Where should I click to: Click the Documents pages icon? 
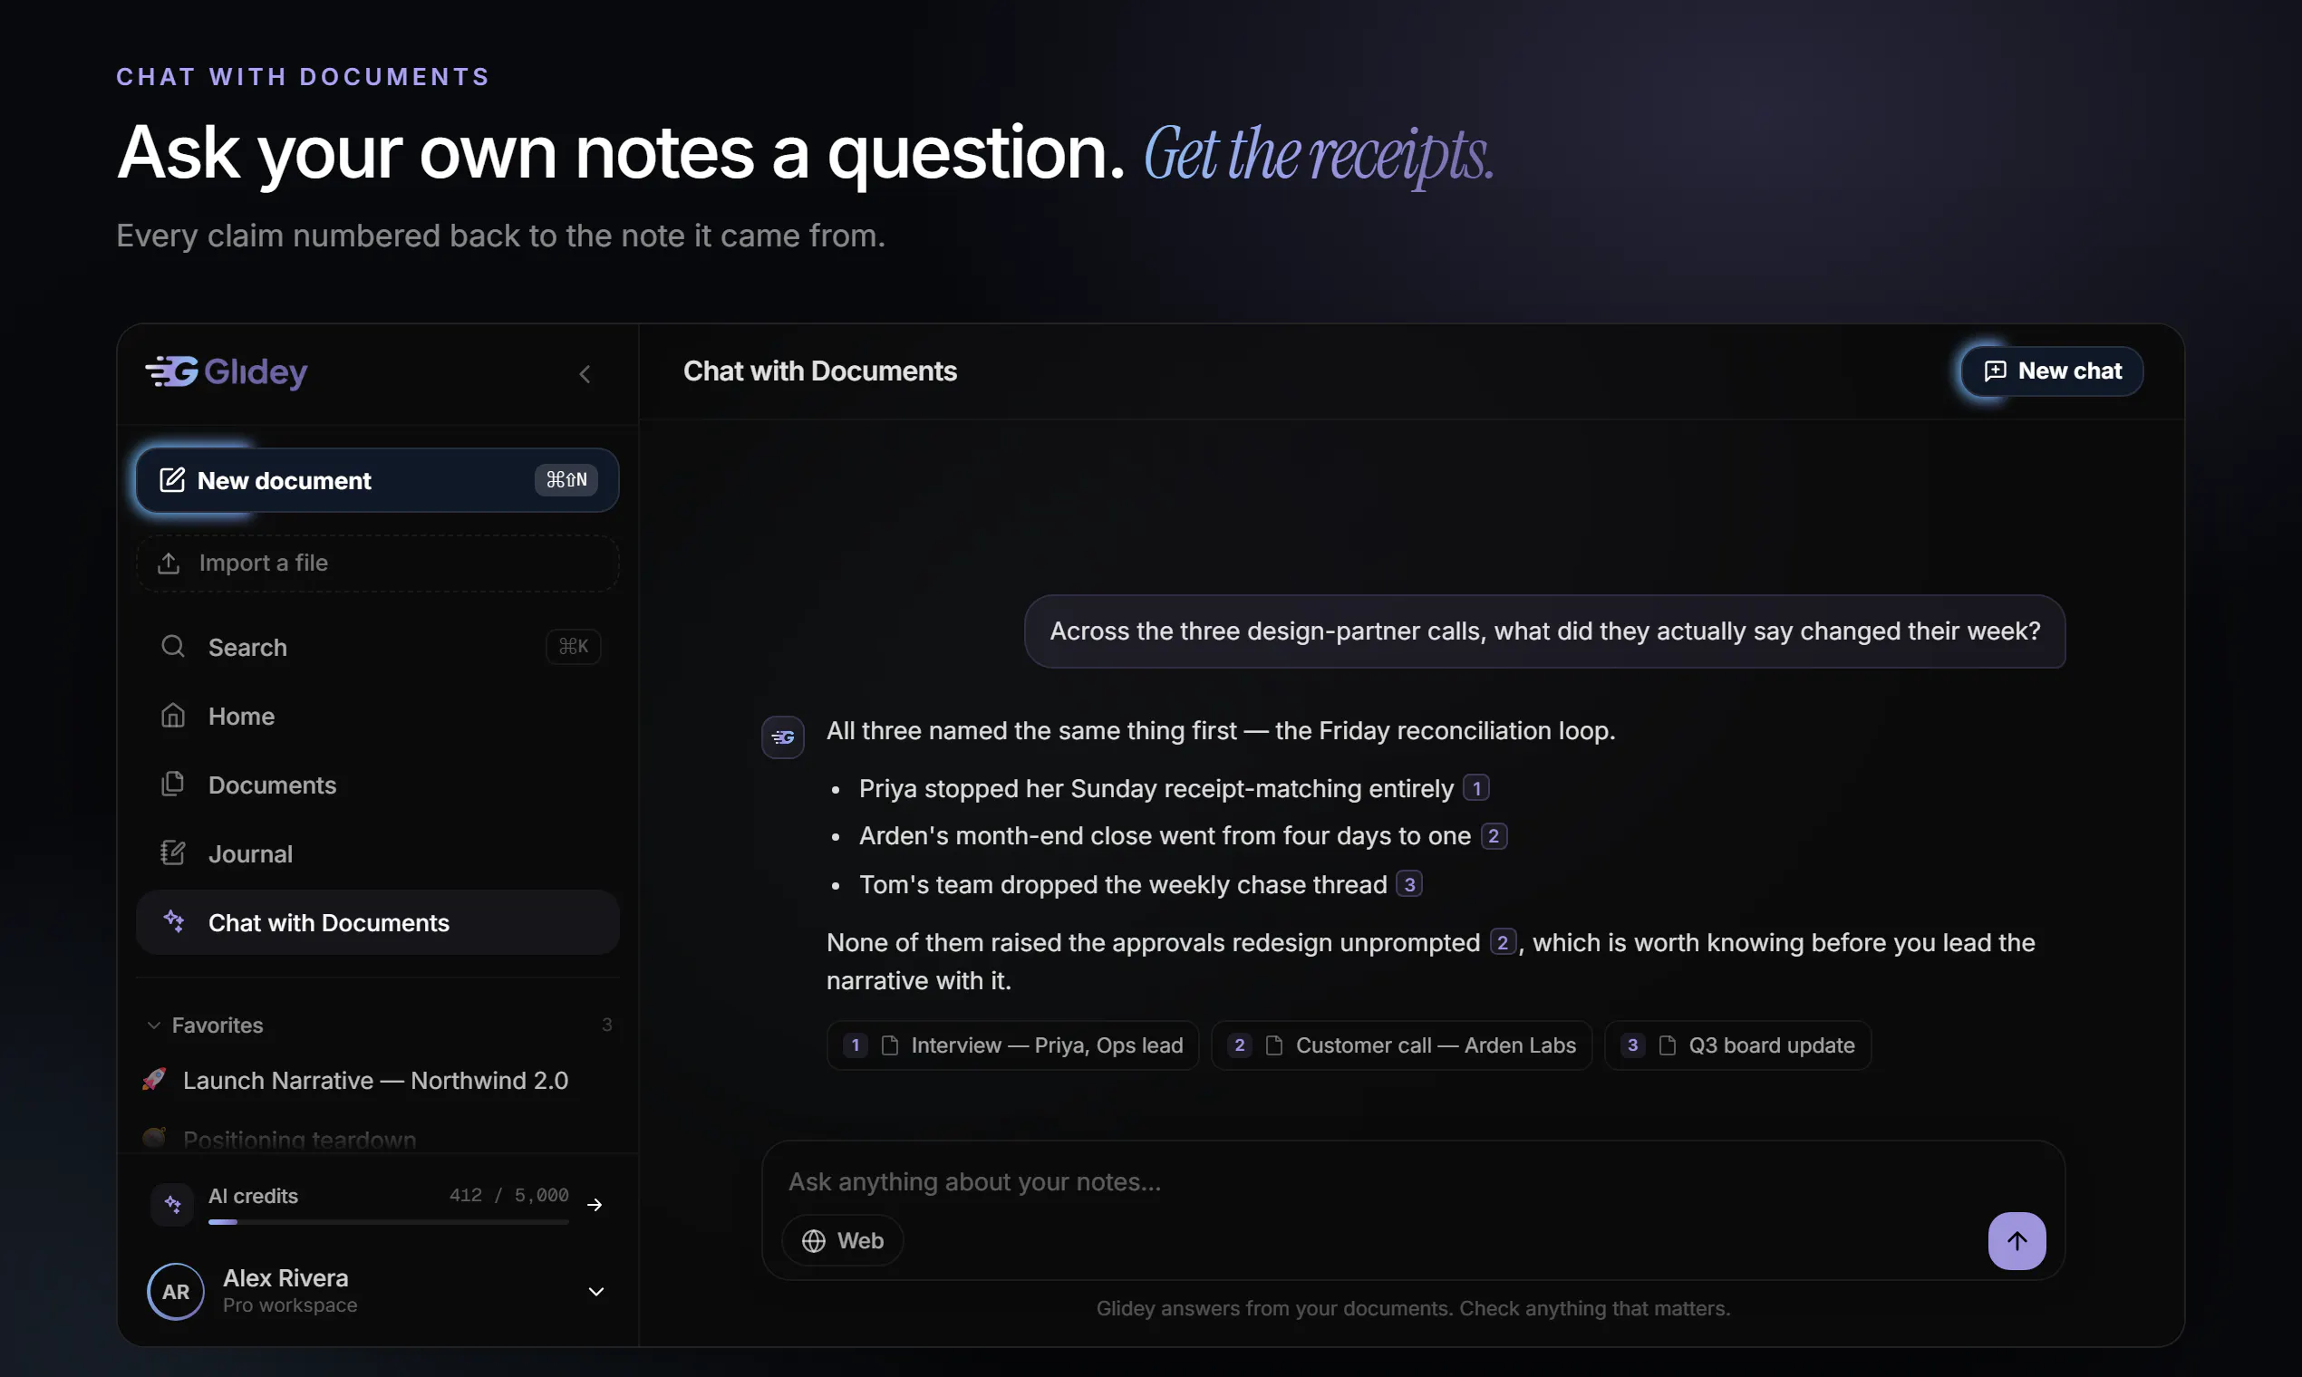click(x=174, y=784)
